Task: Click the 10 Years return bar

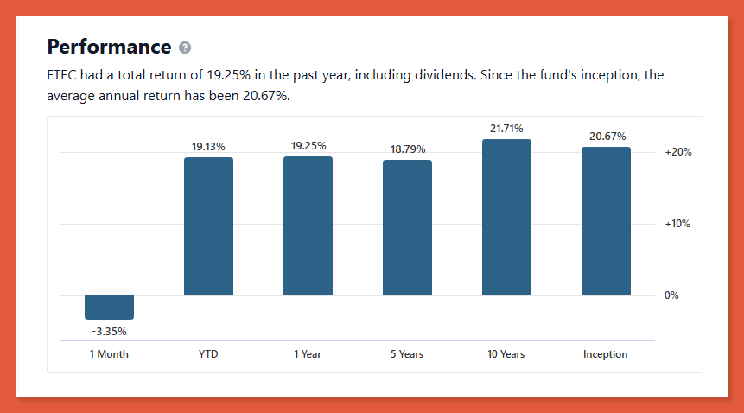Action: [x=506, y=218]
